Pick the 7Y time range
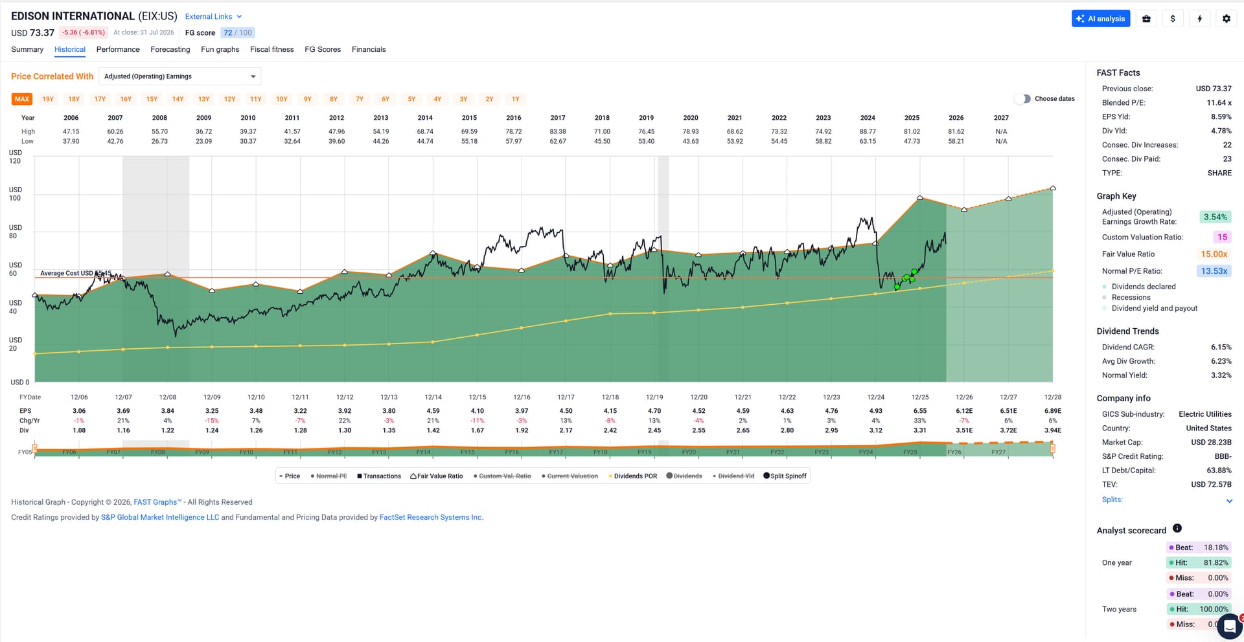Image resolution: width=1244 pixels, height=642 pixels. (x=360, y=99)
